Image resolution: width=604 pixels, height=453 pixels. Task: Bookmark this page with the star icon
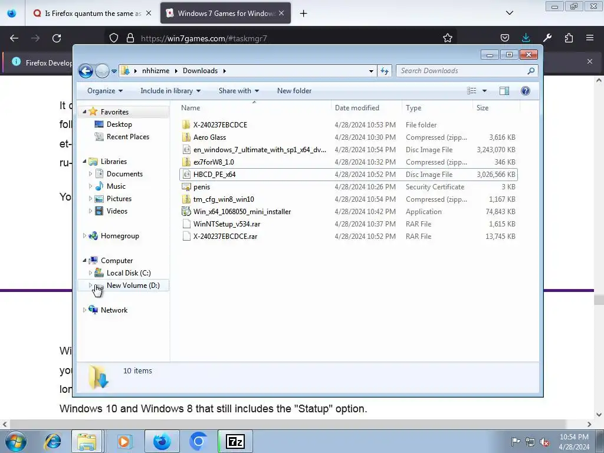click(x=447, y=38)
